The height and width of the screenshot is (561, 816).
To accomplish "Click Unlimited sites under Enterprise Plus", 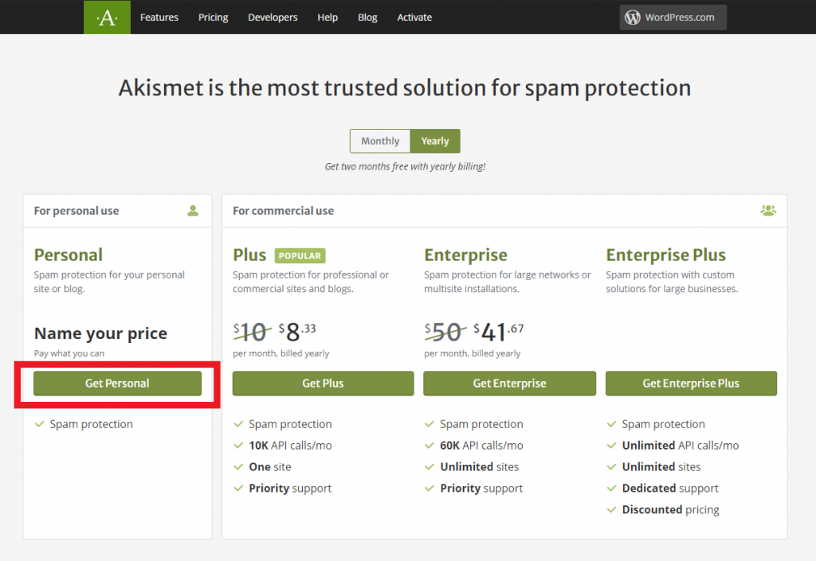I will (661, 467).
